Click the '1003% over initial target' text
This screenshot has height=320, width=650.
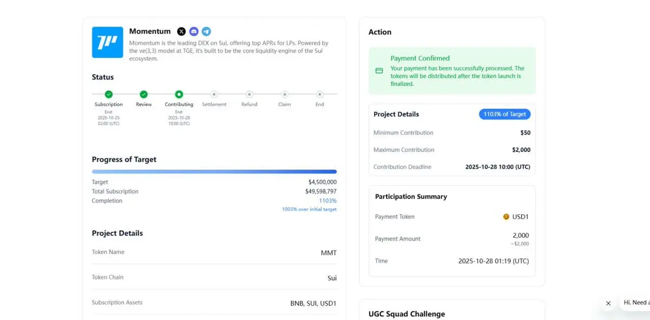tap(309, 209)
